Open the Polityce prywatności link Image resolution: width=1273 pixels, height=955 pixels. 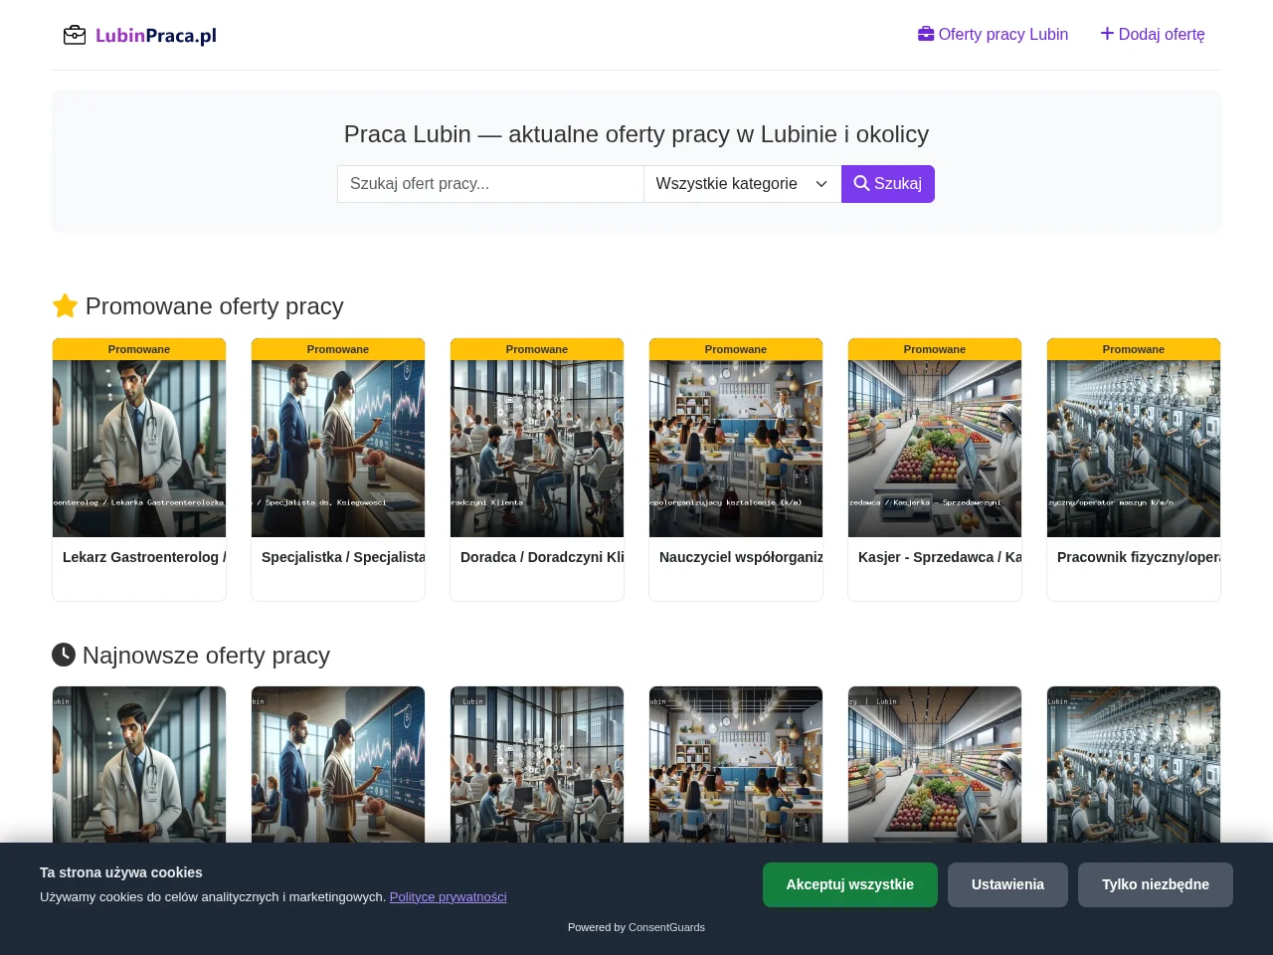tap(448, 896)
